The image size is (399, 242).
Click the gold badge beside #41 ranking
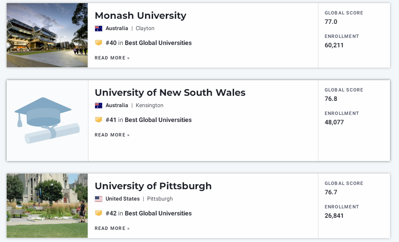(x=99, y=120)
